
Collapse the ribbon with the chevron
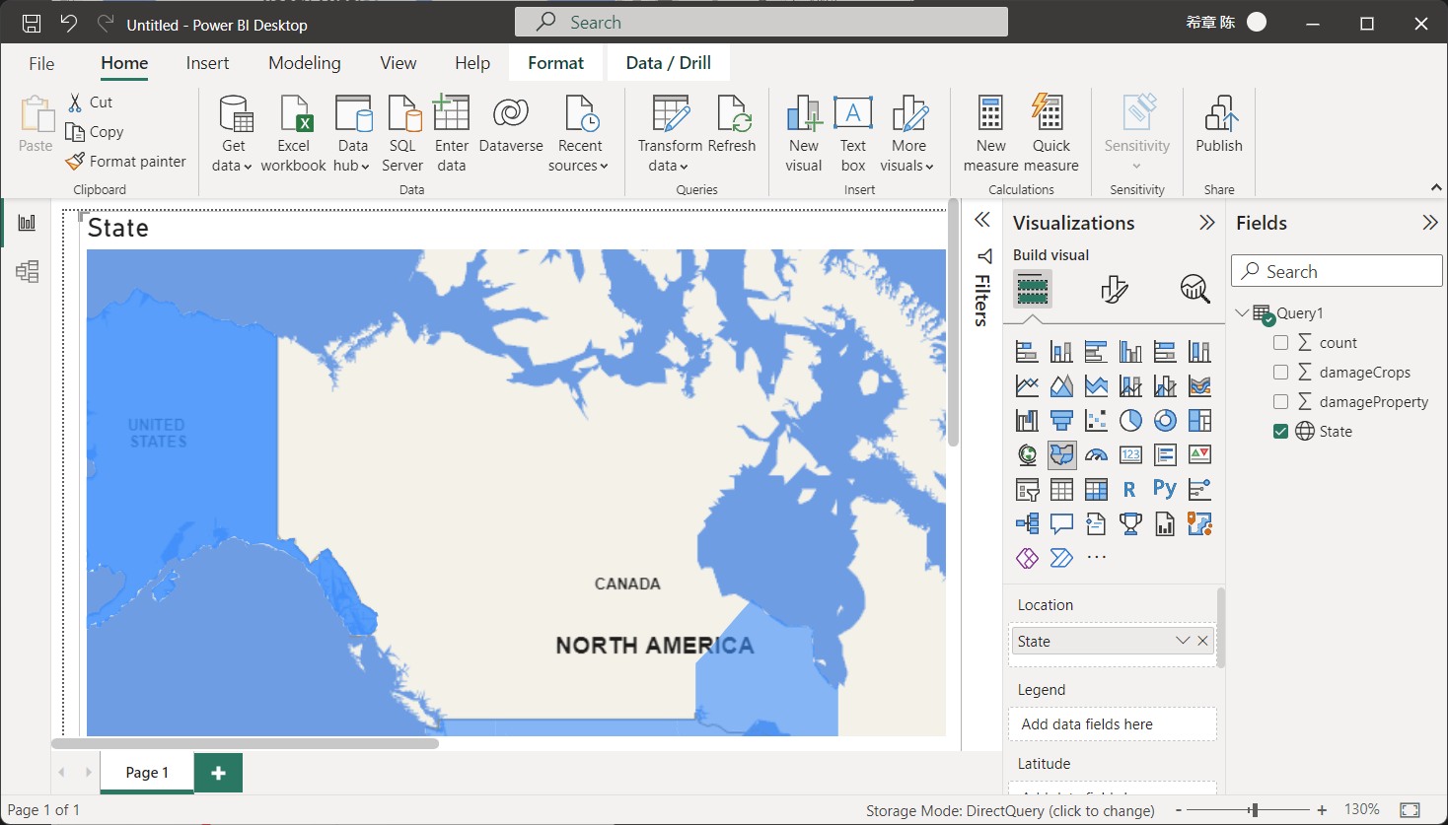point(1436,187)
